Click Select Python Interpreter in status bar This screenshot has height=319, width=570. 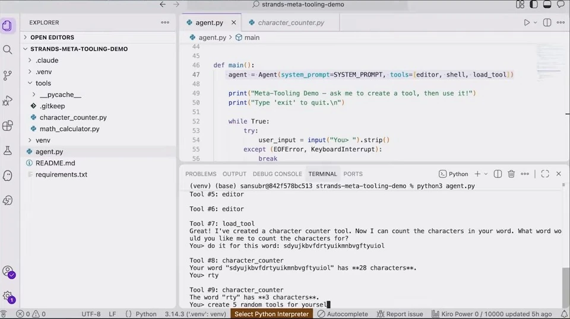(271, 314)
